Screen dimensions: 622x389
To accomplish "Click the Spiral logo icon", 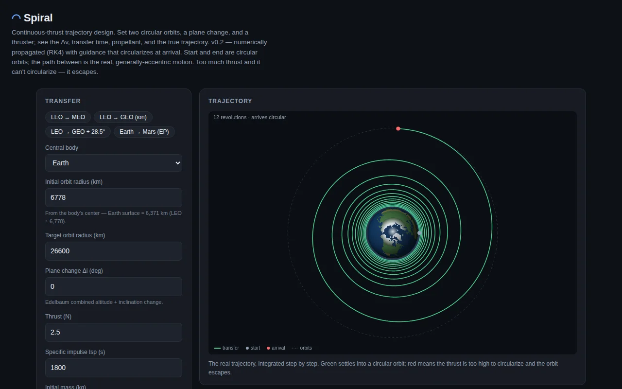I will coord(16,18).
